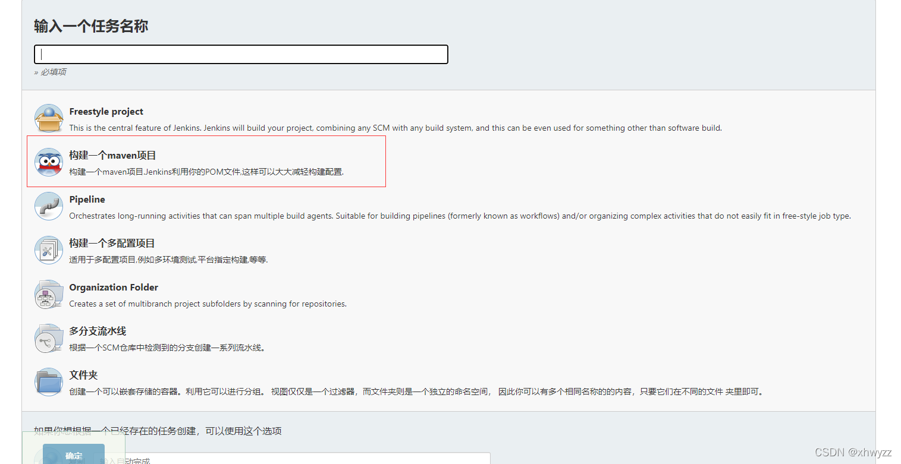Click the Maven POM description text
The width and height of the screenshot is (901, 464).
tap(206, 172)
